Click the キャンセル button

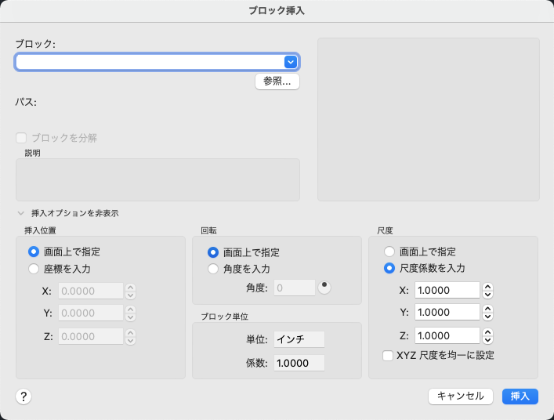pyautogui.click(x=461, y=396)
